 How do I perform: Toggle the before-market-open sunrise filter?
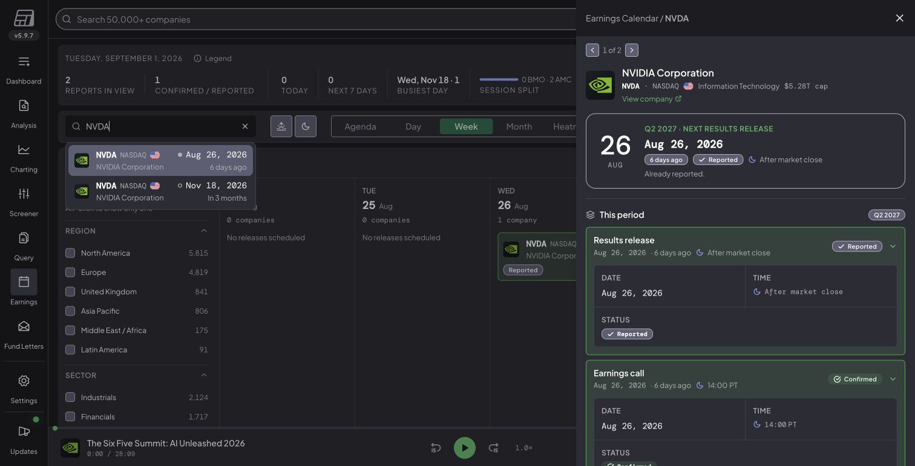pyautogui.click(x=281, y=126)
